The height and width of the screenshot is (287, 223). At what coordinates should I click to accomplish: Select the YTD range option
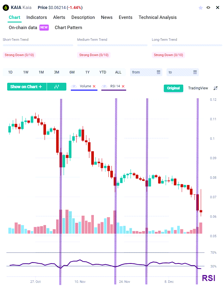(x=103, y=72)
